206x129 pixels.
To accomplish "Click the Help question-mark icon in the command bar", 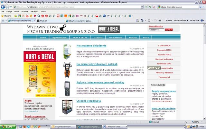I will pyautogui.click(x=201, y=21).
